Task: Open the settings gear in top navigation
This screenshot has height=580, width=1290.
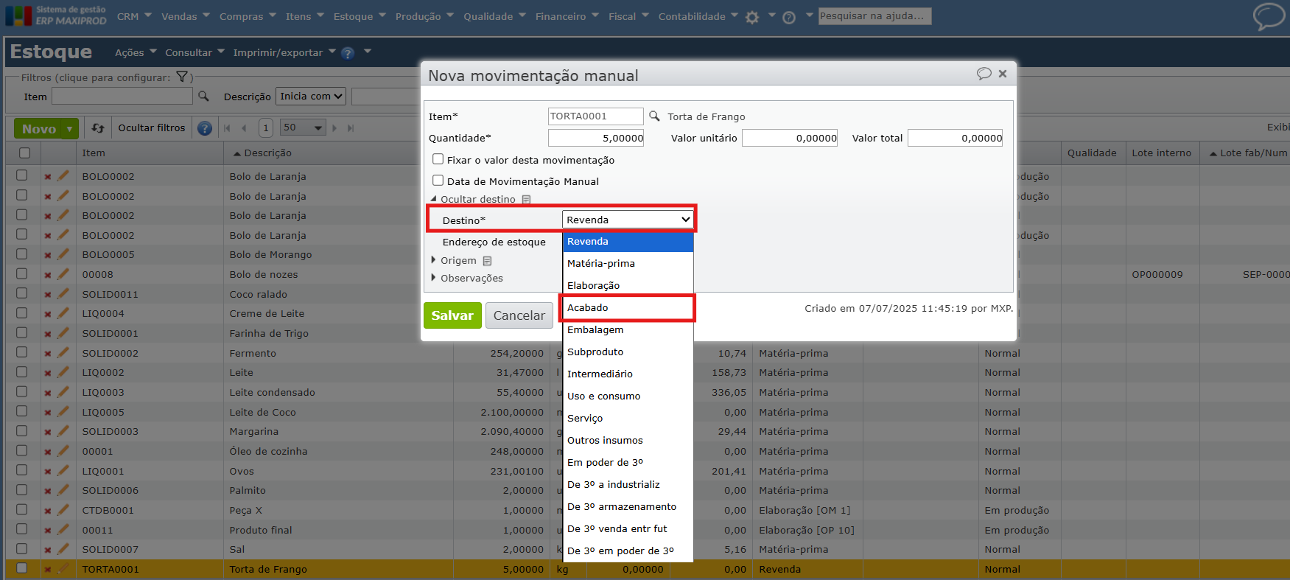Action: [752, 17]
